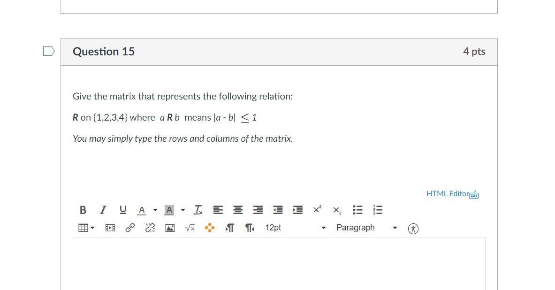Open the accessibility checker
555x290 pixels.
[413, 229]
